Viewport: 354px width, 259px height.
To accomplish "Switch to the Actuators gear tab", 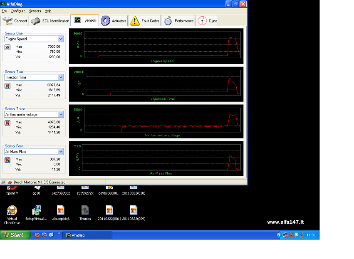I will pos(114,21).
